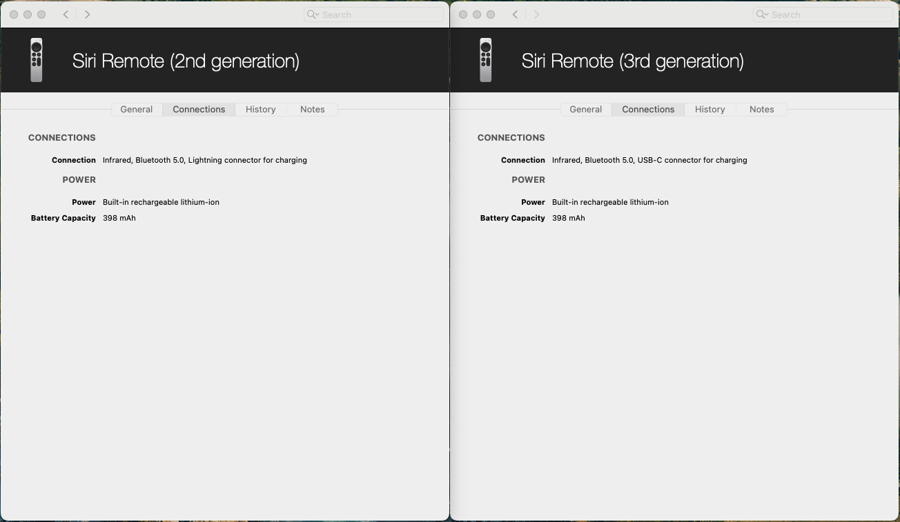Screen dimensions: 900x522
Task: Click POWER heading in 2nd generation window
Action: pos(79,180)
